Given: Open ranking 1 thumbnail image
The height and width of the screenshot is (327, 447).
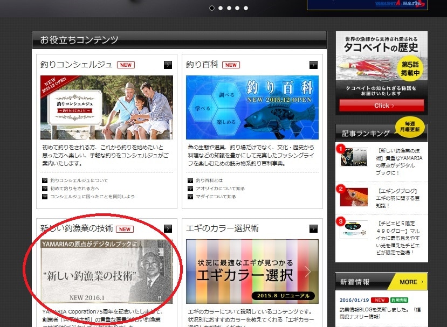Looking at the screenshot, I should tap(354, 157).
